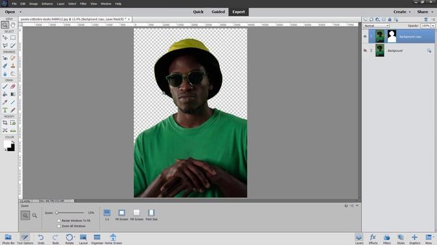Open the Layer menu
The image size is (437, 245).
(61, 4)
